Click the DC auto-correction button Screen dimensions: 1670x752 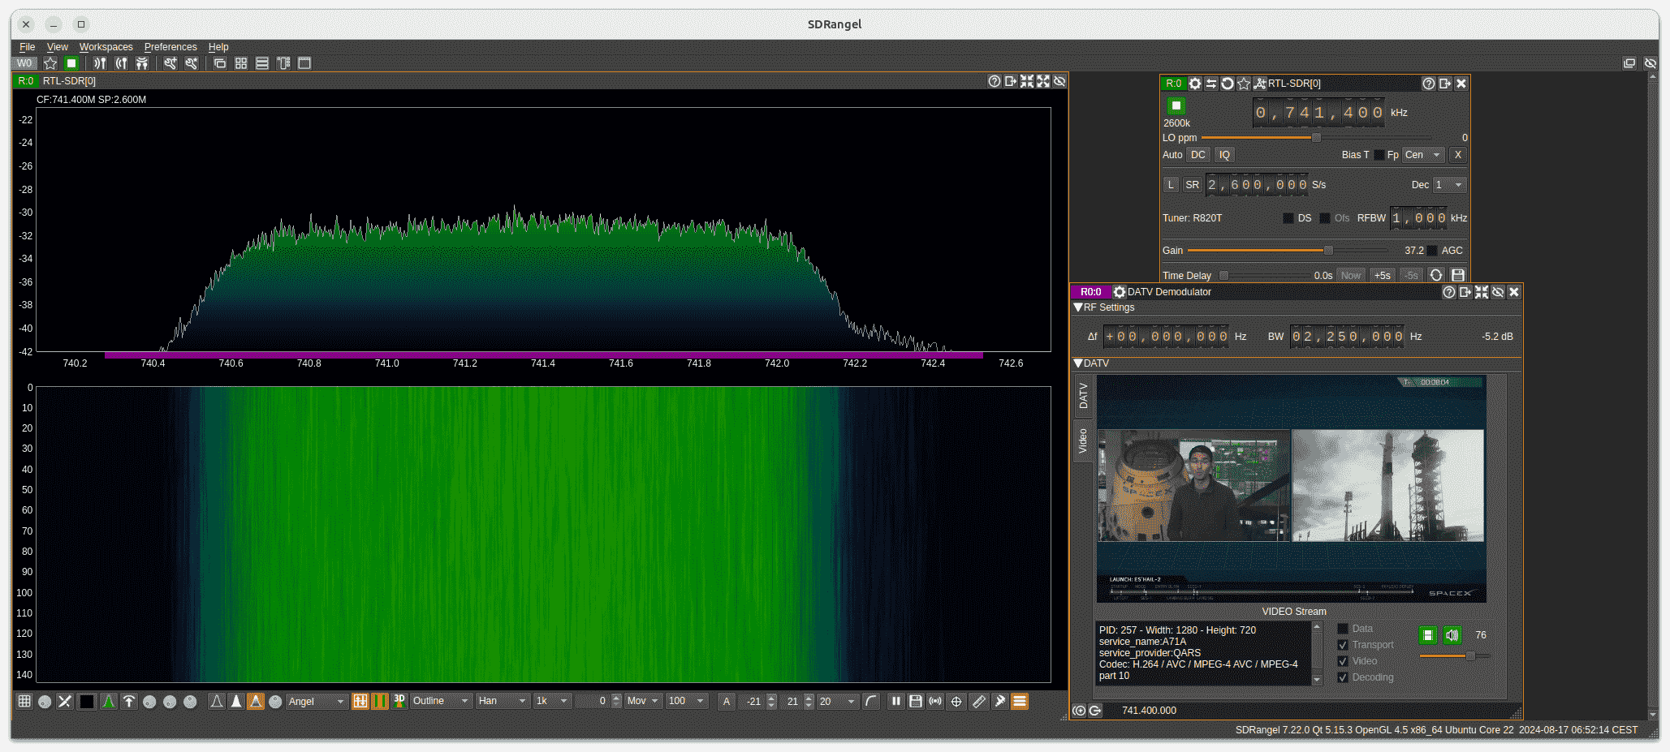[1197, 155]
